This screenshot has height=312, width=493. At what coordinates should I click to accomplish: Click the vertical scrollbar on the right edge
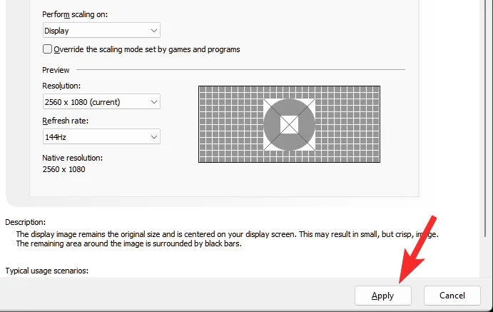click(x=485, y=118)
